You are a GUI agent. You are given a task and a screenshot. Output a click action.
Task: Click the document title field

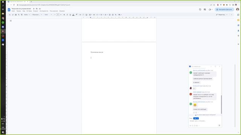pos(21,9)
